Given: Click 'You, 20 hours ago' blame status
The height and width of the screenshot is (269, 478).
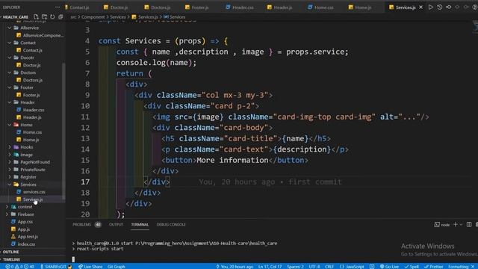Looking at the screenshot, I should click(x=235, y=267).
